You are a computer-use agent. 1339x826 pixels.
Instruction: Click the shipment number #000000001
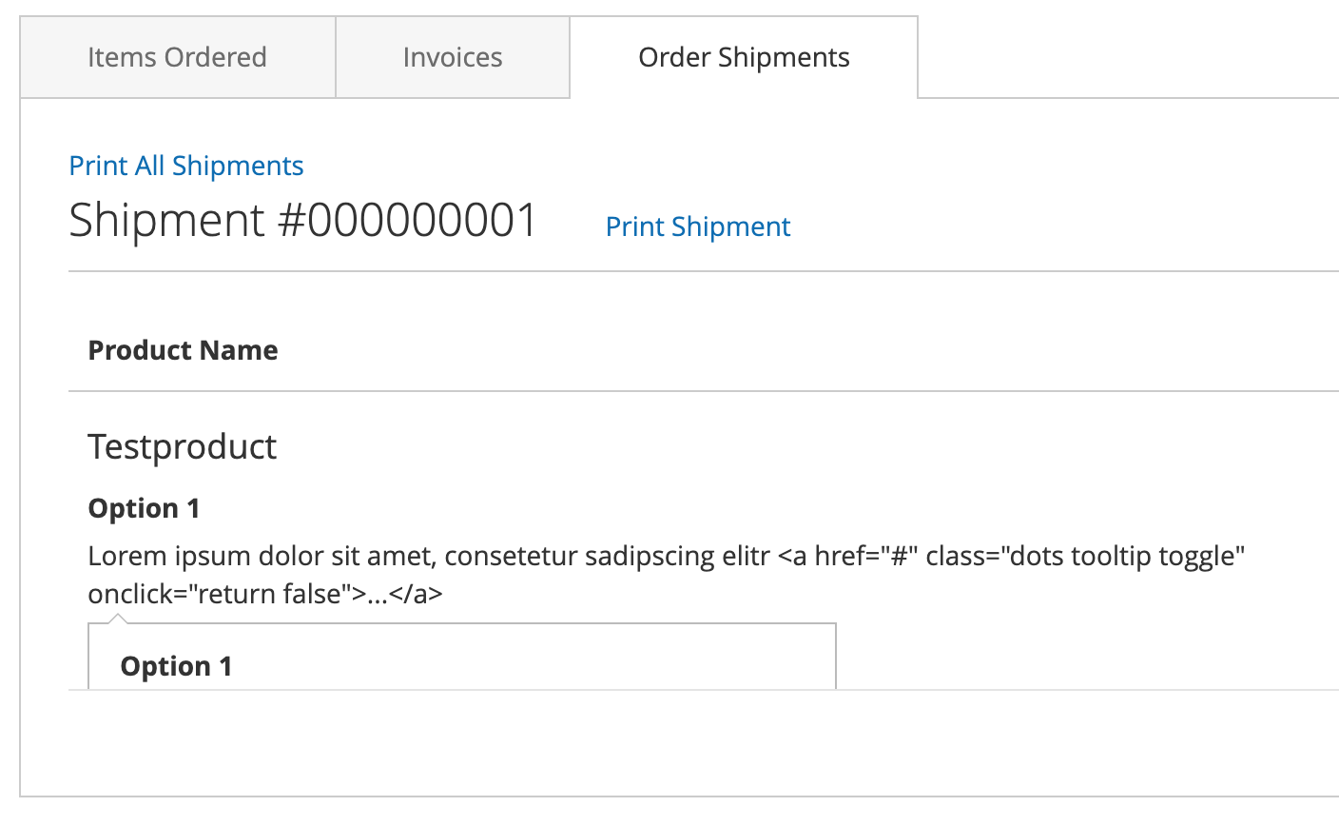click(407, 221)
